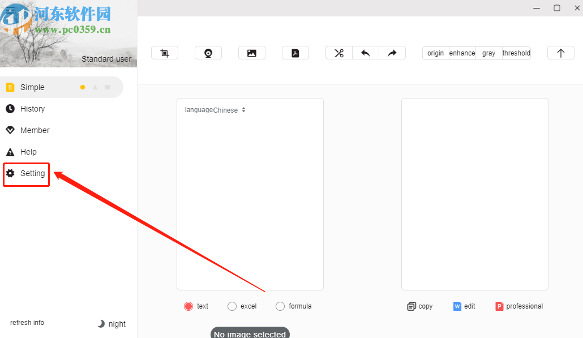Import a PDF with the PDF icon

295,53
